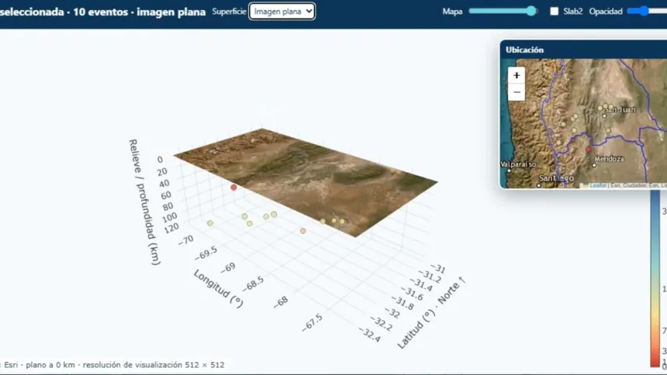Click the red event marker near Mendoza
The width and height of the screenshot is (667, 375).
589,150
